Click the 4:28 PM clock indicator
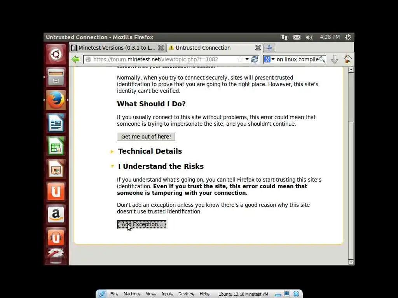 click(x=330, y=37)
